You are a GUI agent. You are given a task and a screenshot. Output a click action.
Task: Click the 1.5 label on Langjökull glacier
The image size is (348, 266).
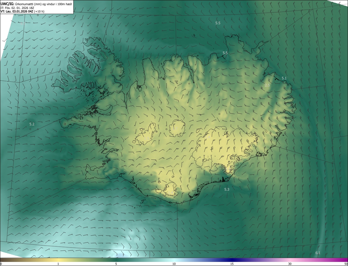(x=146, y=138)
